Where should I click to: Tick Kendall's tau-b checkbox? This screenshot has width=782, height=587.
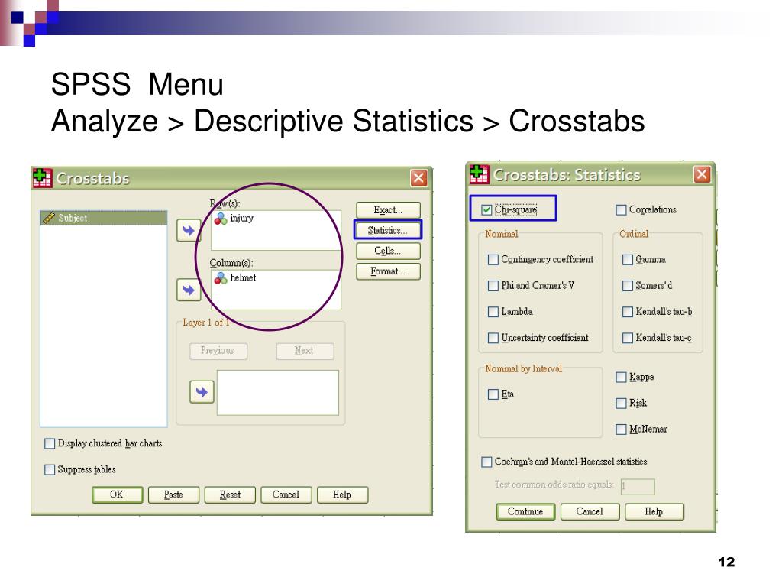coord(628,312)
